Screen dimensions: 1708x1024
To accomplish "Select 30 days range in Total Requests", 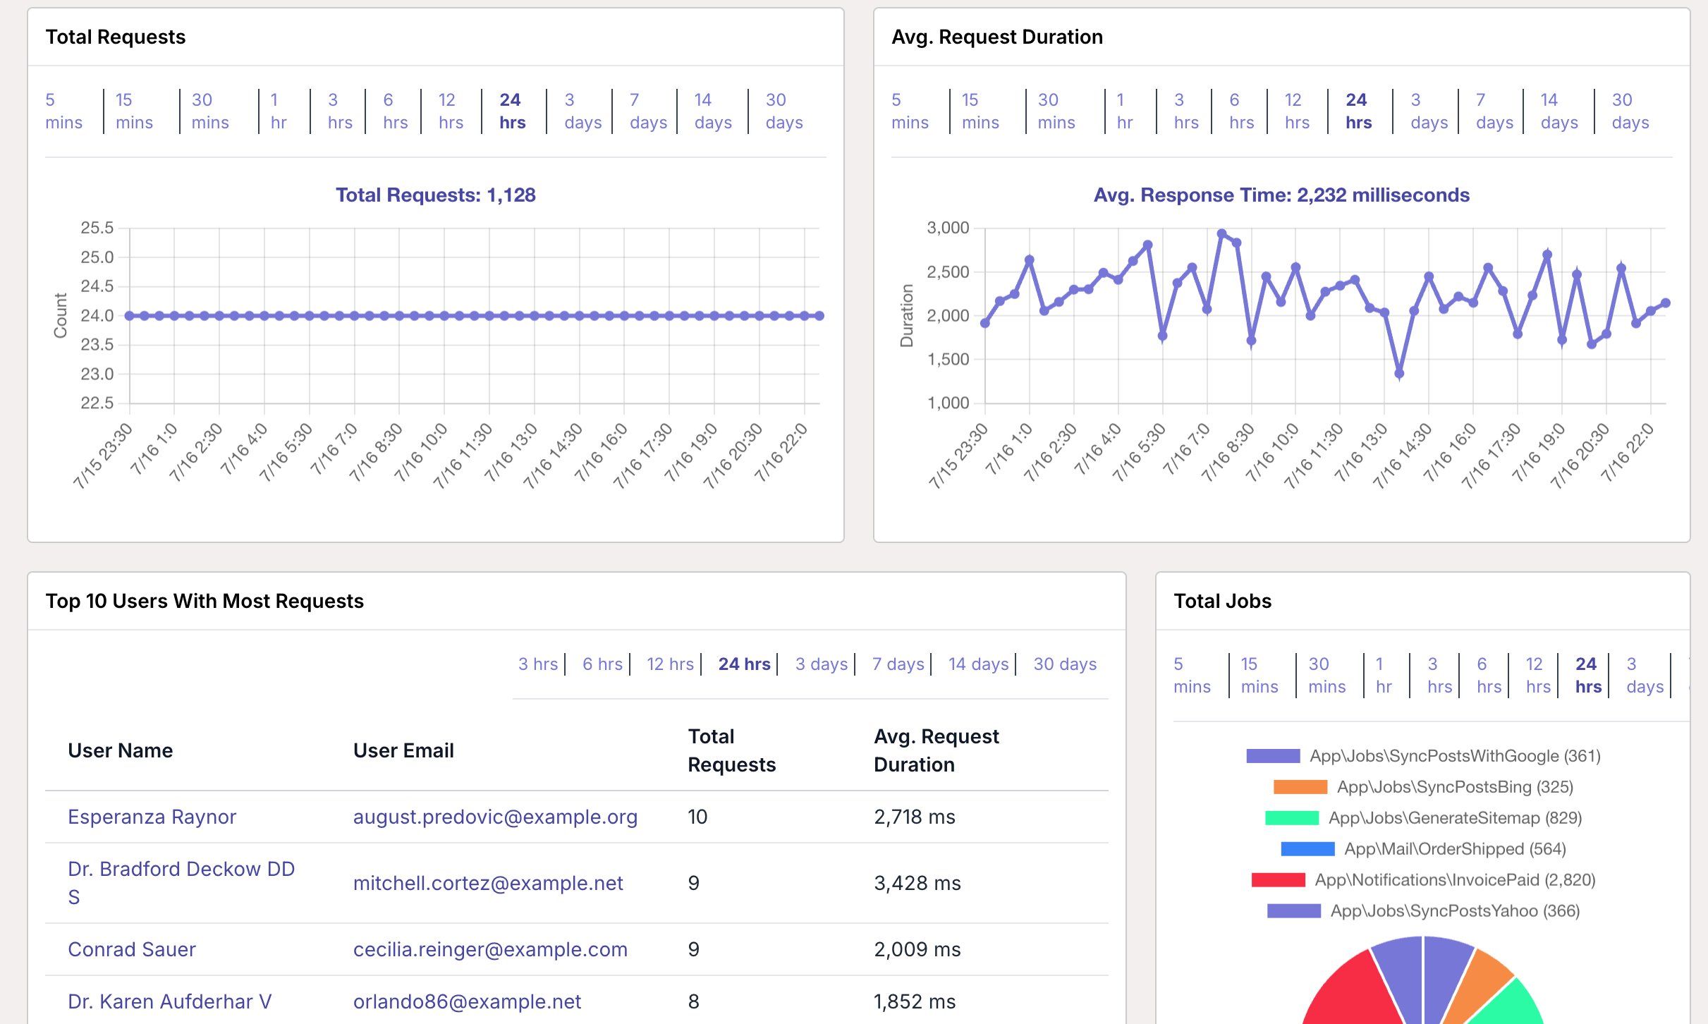I will [x=784, y=111].
